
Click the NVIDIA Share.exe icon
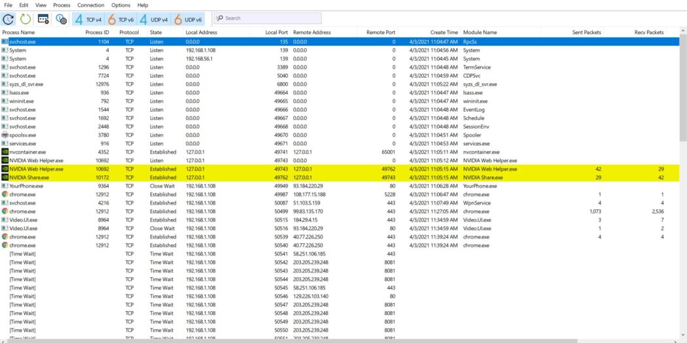(5, 178)
